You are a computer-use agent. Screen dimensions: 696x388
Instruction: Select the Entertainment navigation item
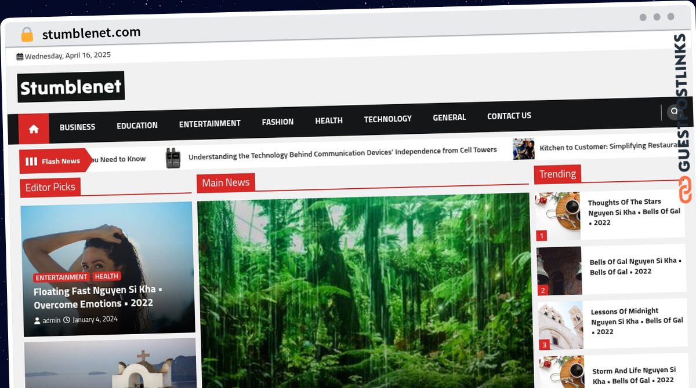209,123
